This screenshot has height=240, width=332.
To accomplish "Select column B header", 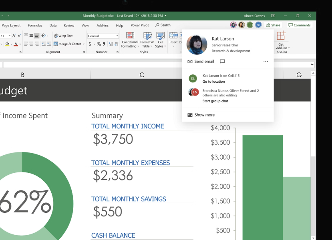I will click(x=22, y=75).
